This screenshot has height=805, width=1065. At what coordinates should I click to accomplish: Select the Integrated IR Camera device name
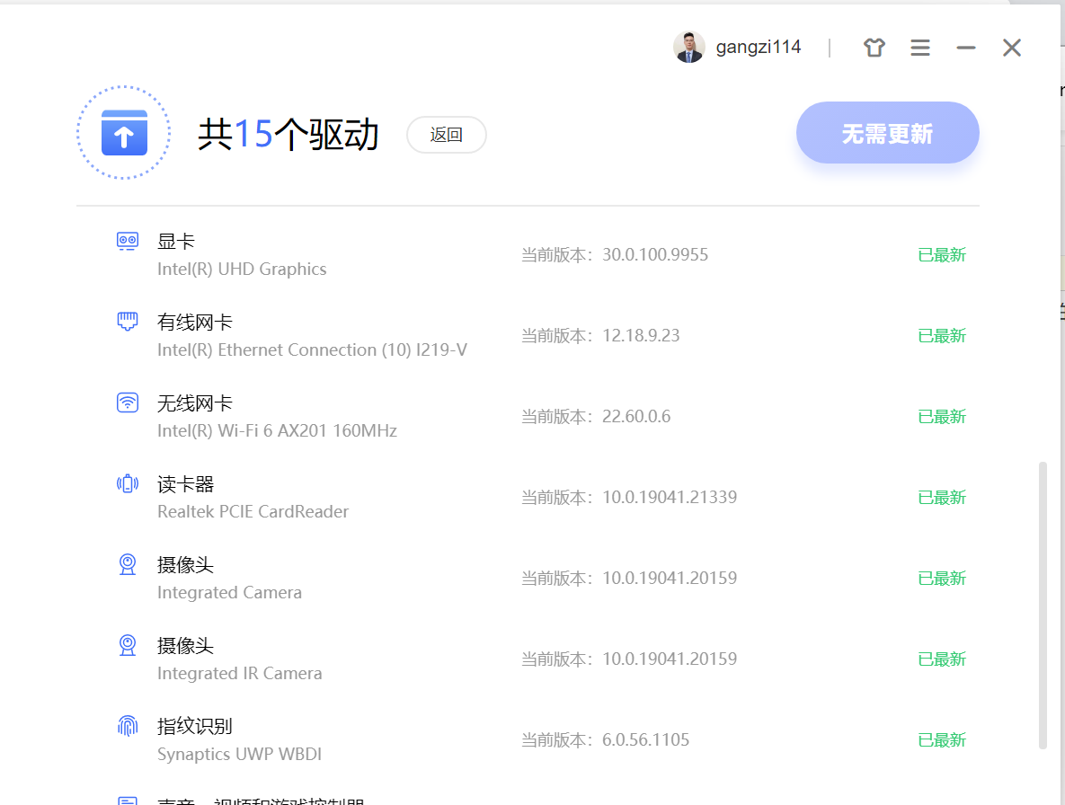click(240, 673)
